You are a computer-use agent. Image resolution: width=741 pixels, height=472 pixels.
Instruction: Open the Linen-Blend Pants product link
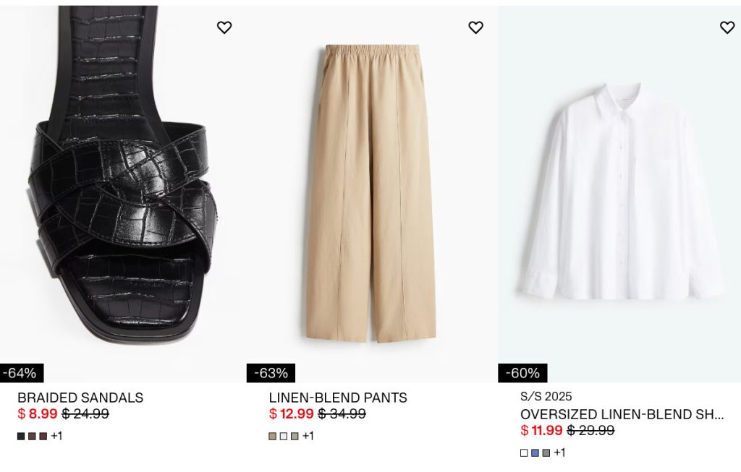tap(338, 398)
